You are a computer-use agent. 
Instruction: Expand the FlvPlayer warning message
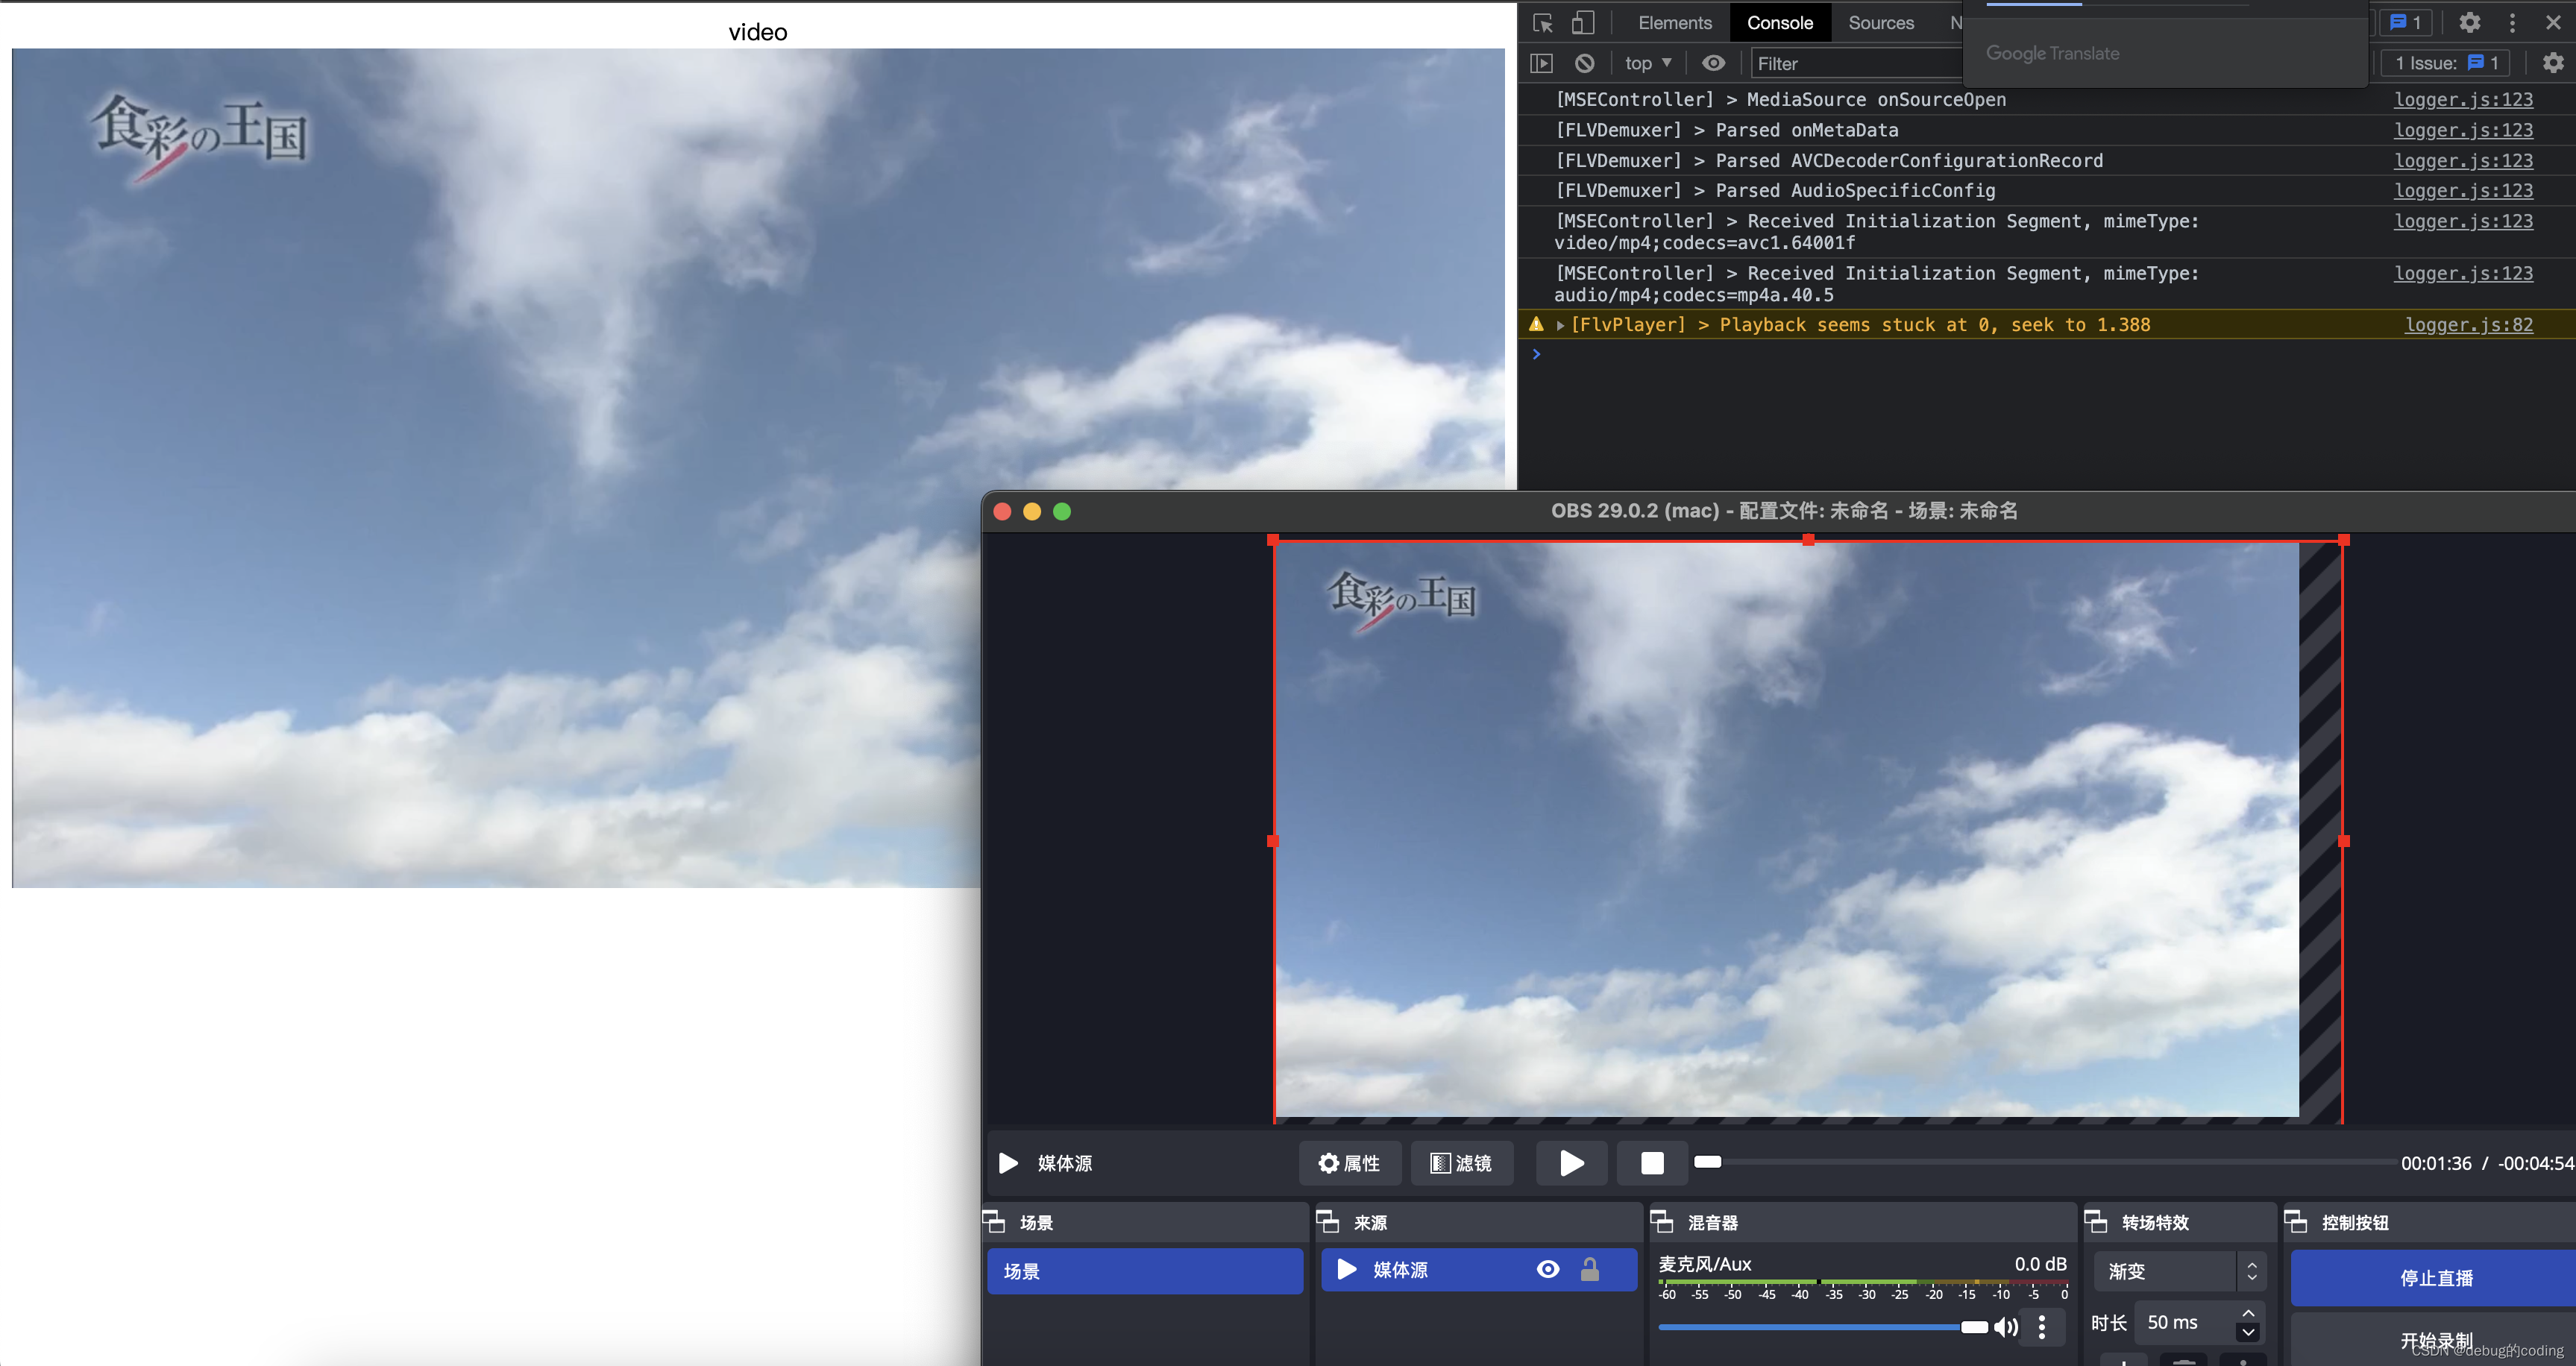pyautogui.click(x=1560, y=325)
